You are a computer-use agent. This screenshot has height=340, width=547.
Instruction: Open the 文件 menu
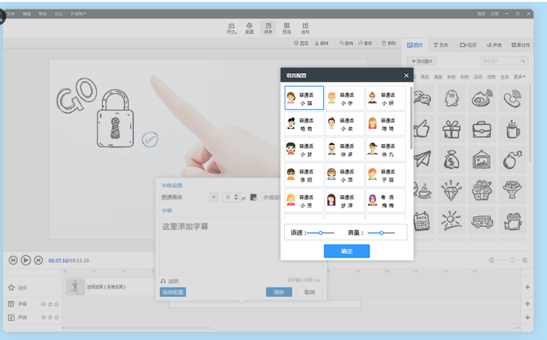[x=11, y=14]
